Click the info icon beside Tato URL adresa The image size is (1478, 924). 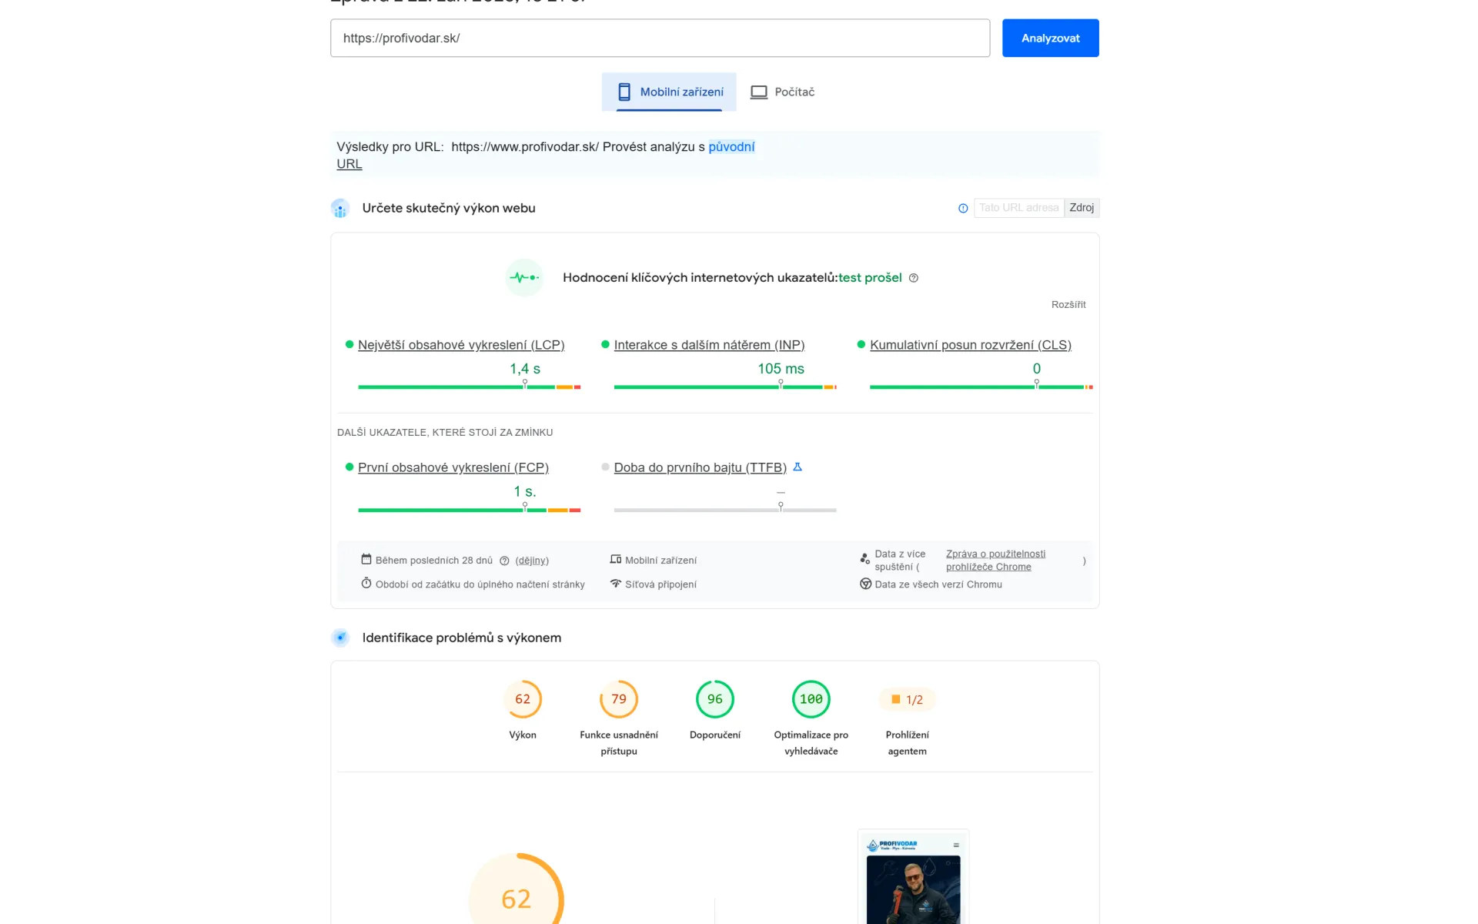pyautogui.click(x=963, y=208)
